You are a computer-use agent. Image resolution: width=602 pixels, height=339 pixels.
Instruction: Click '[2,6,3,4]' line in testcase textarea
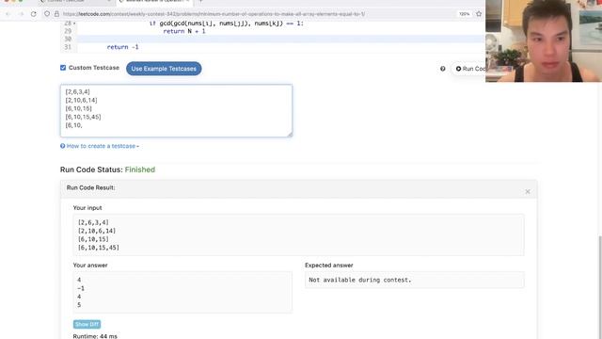coord(77,92)
